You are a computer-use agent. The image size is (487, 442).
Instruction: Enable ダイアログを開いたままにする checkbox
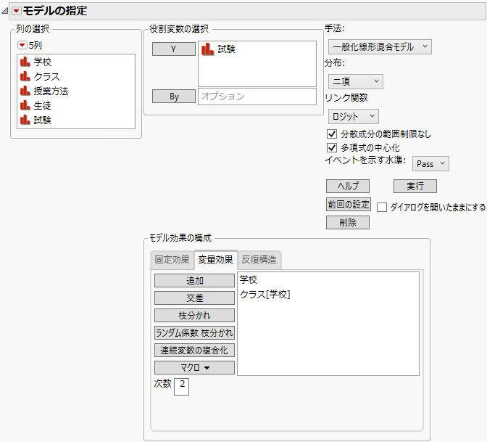382,207
